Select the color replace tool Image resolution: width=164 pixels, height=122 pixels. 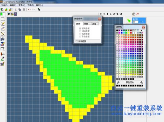[3, 44]
